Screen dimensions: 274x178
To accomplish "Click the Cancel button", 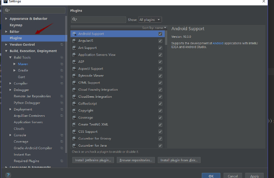I will [x=233, y=176].
